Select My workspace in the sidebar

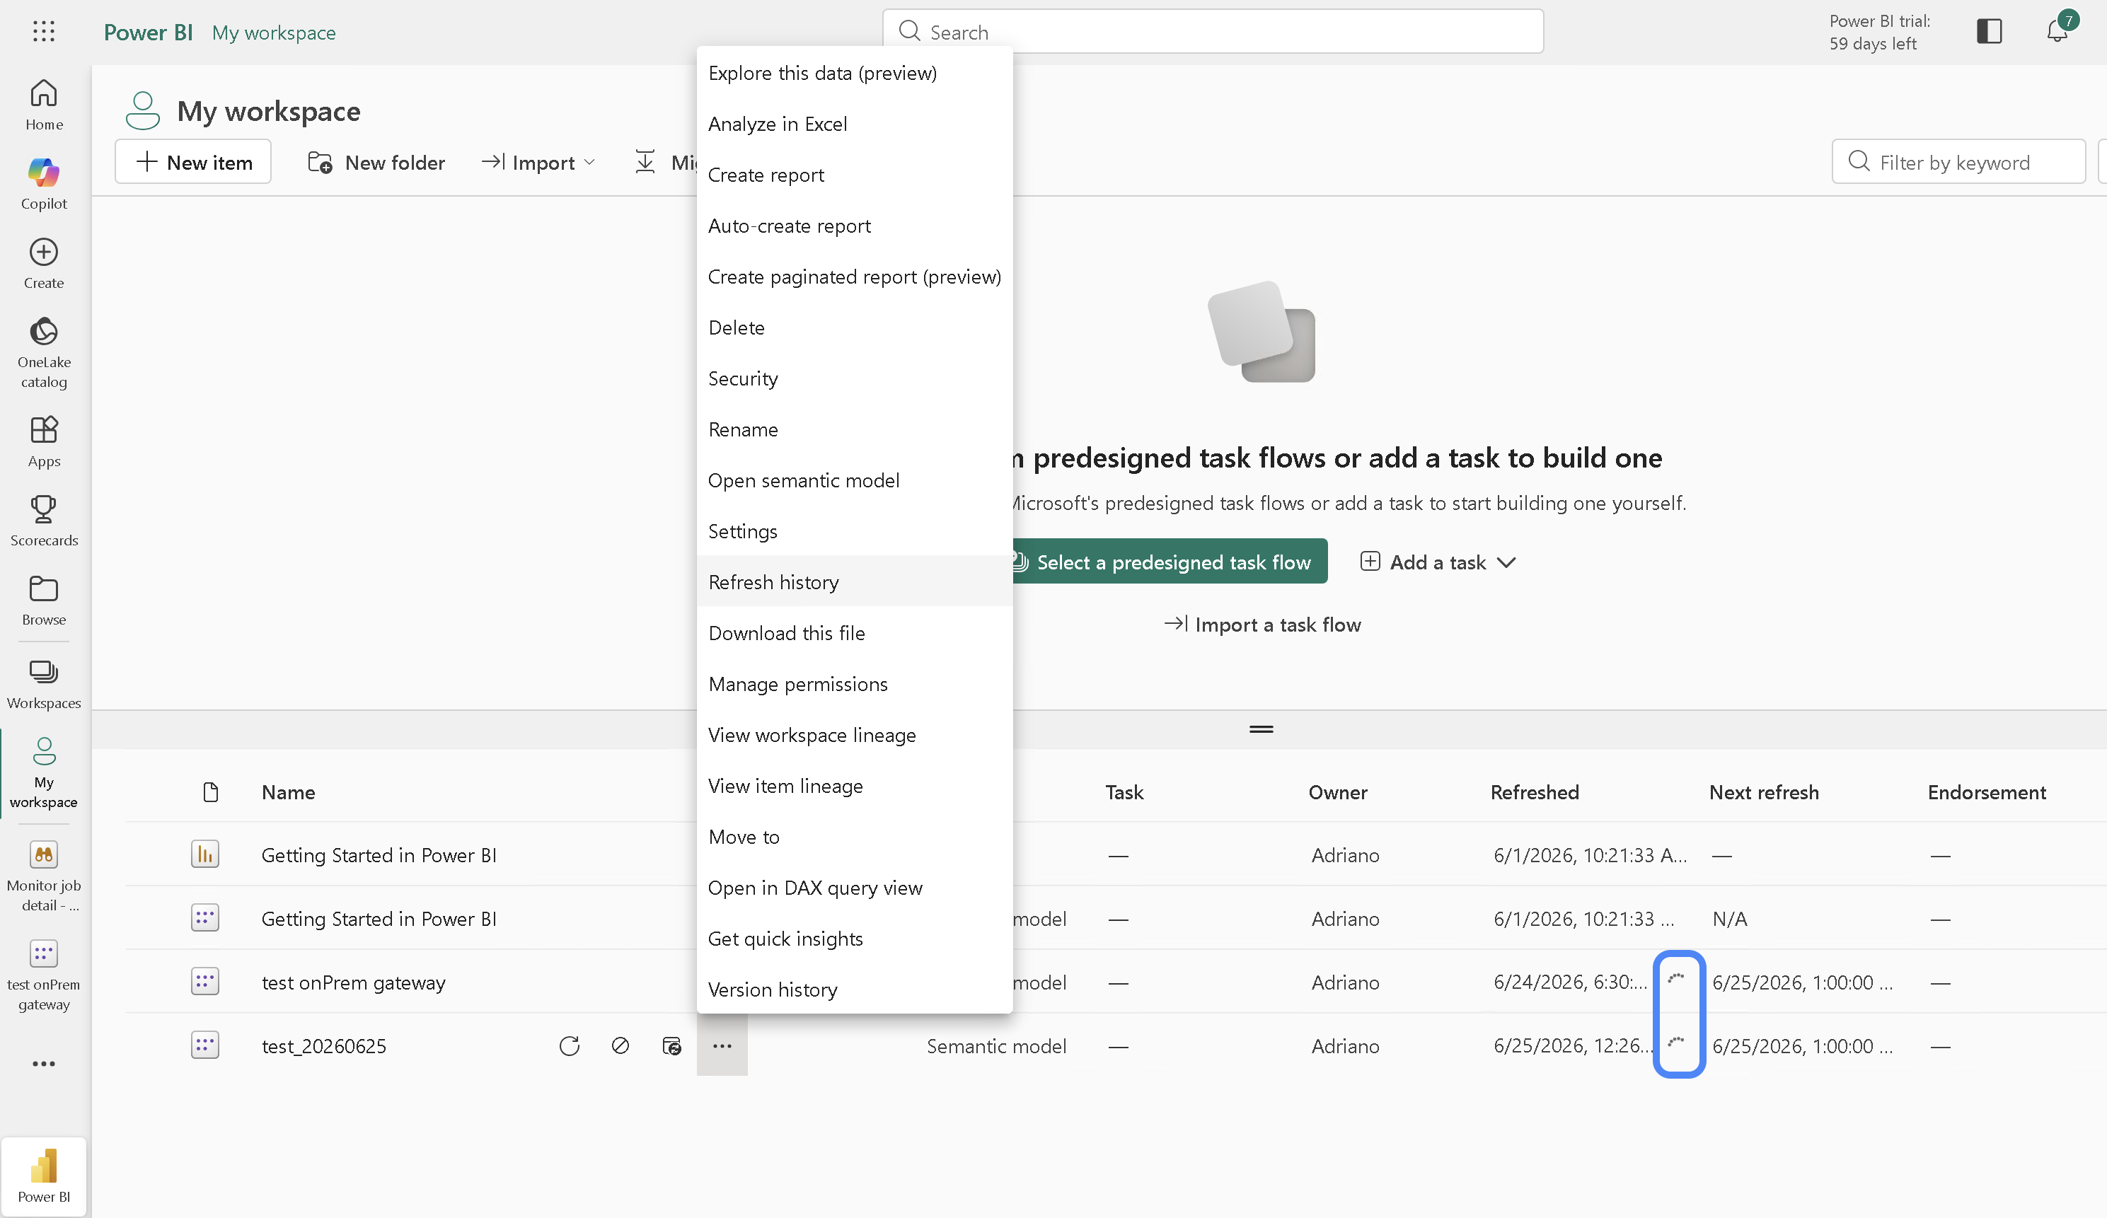tap(43, 772)
